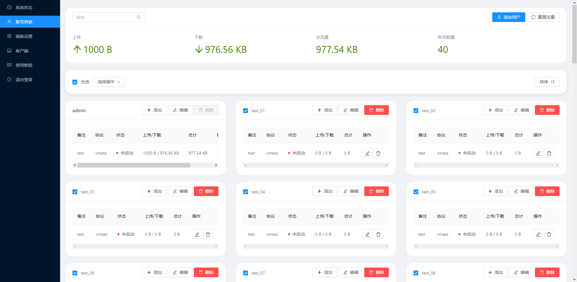Image resolution: width=577 pixels, height=282 pixels.
Task: Click the 重置流量 button
Action: pyautogui.click(x=543, y=17)
